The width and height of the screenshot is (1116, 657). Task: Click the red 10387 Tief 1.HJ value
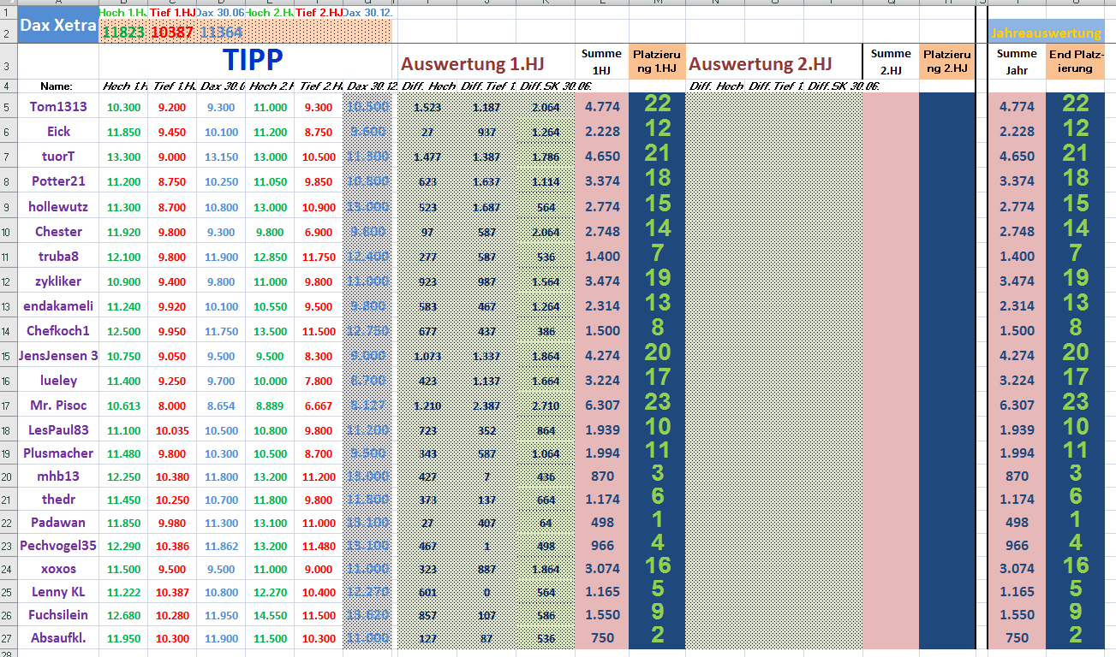[x=170, y=31]
